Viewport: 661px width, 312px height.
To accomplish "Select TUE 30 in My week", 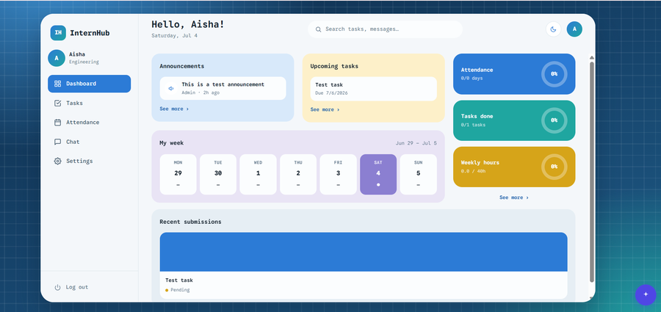I will (218, 175).
